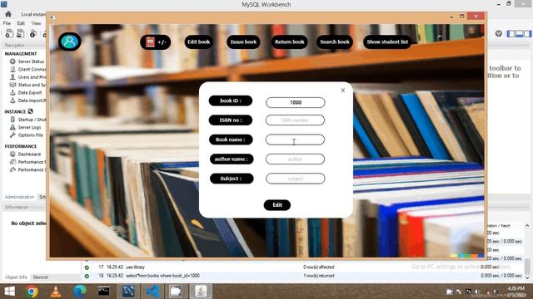Open the Windows Start button
Screen dimensions: 533x299
(9, 292)
